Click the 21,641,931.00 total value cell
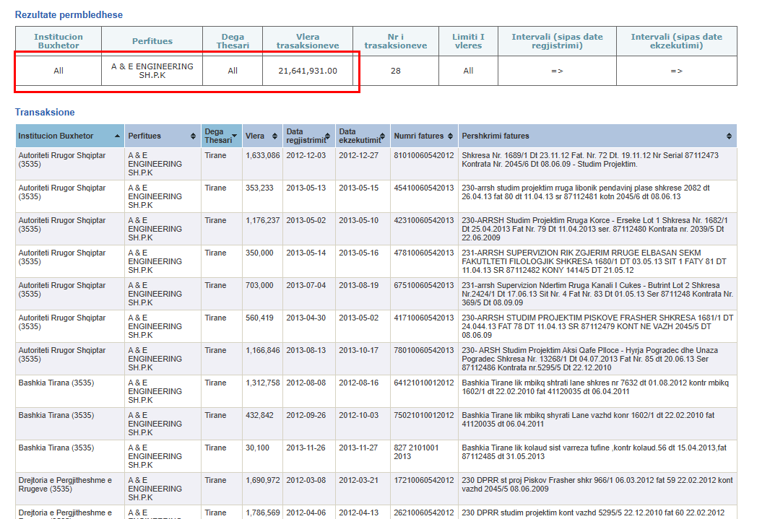The width and height of the screenshot is (757, 519). [308, 71]
